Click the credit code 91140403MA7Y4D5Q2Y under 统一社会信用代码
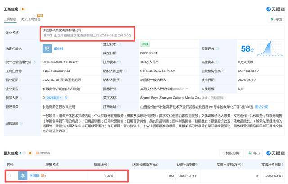The width and height of the screenshot is (288, 184). coord(60,62)
